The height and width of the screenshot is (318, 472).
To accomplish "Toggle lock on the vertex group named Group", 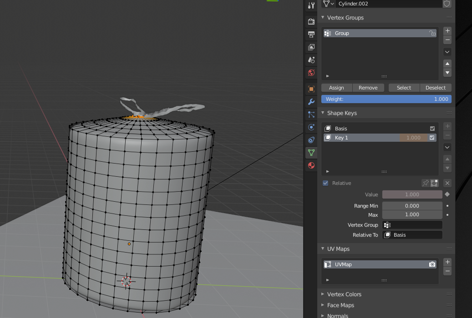I will coord(432,33).
